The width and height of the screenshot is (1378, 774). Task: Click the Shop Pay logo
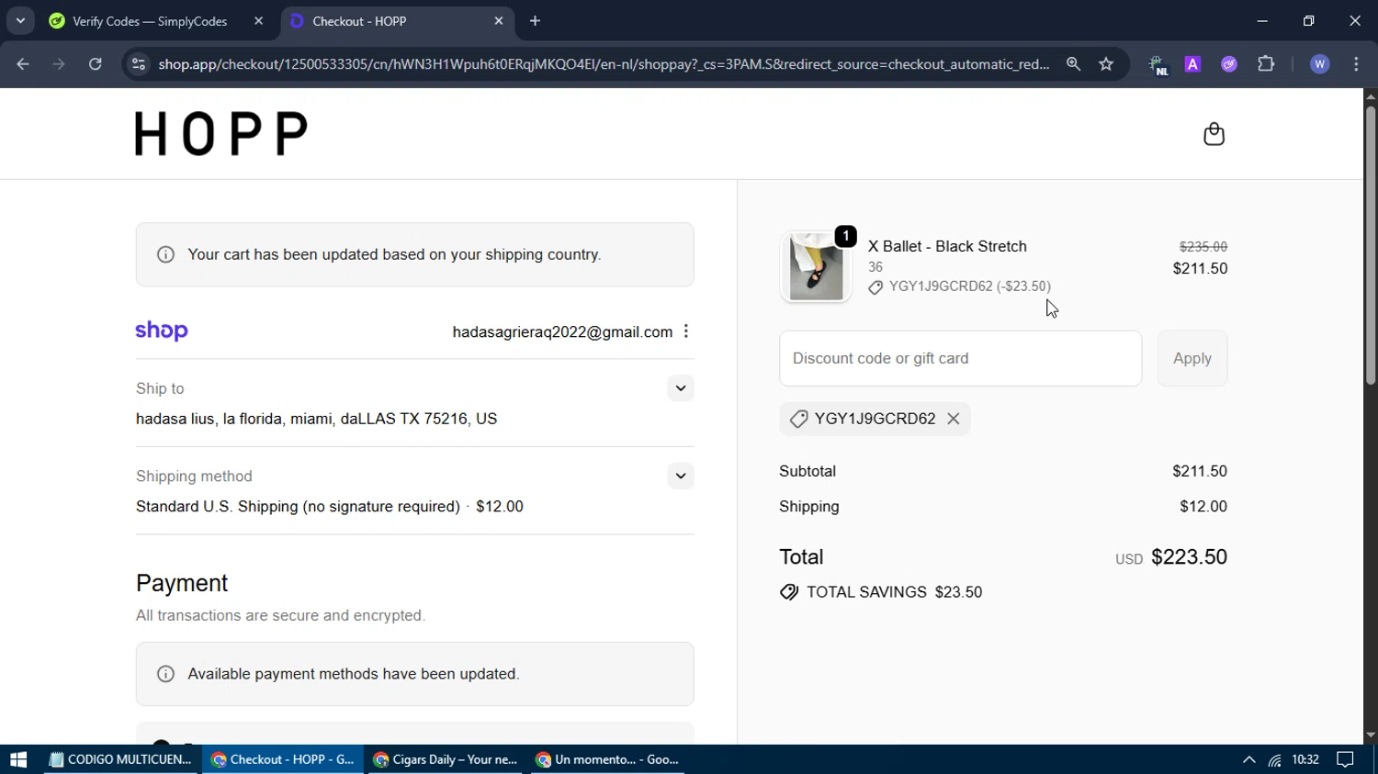(x=162, y=331)
